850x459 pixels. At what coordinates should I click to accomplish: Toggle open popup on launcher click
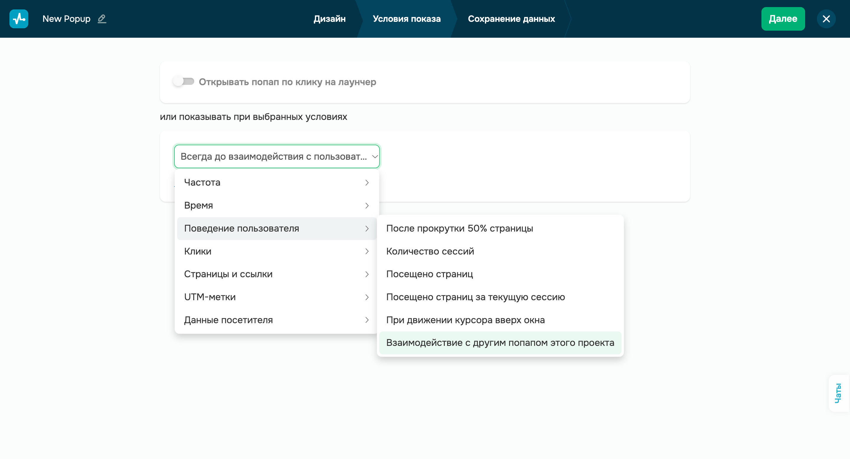click(184, 81)
